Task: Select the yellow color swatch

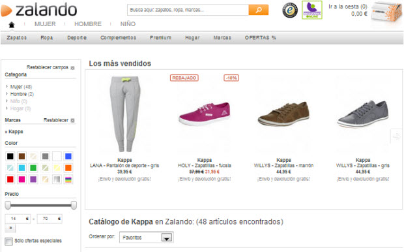Action: pyautogui.click(x=57, y=168)
